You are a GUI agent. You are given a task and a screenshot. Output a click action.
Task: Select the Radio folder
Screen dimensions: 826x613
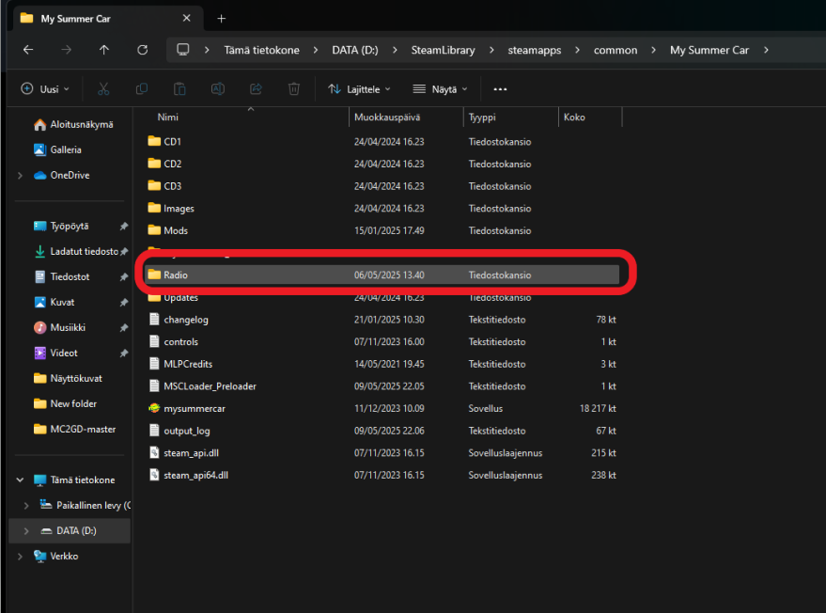click(x=382, y=275)
